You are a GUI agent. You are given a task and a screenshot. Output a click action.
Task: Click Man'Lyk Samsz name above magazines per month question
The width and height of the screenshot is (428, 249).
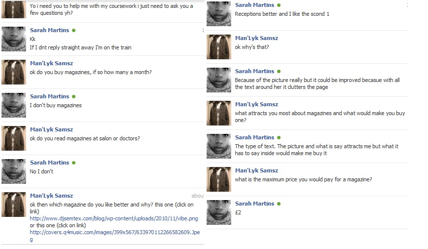pos(51,63)
